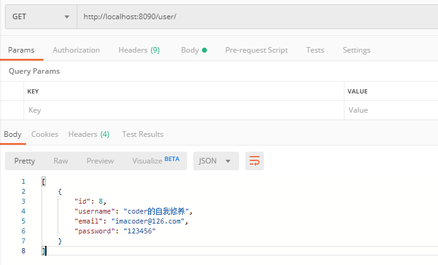Open the Pre-request Script tab
The image size is (438, 265).
coord(256,50)
